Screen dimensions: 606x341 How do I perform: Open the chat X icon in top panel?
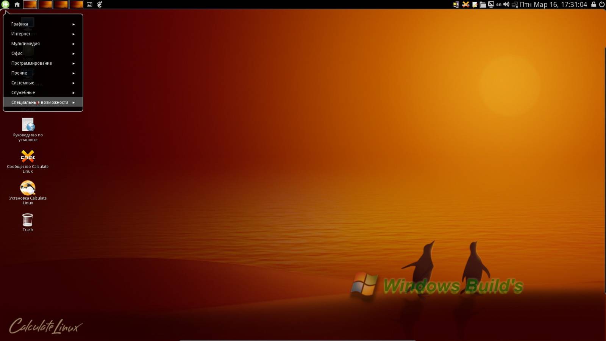(x=466, y=5)
